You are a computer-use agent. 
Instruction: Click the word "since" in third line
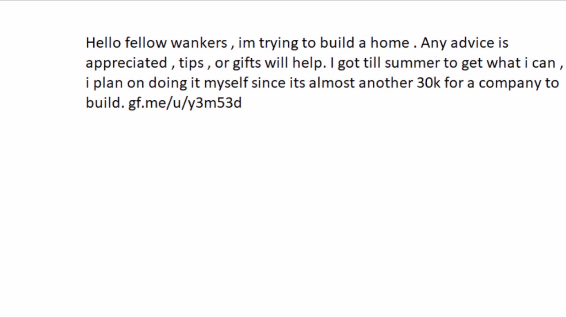coord(268,83)
